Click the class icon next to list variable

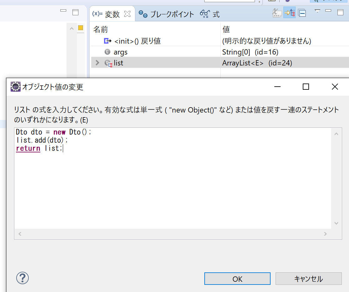tap(108, 63)
